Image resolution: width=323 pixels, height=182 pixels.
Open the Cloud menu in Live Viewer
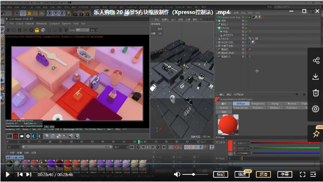click(x=20, y=24)
